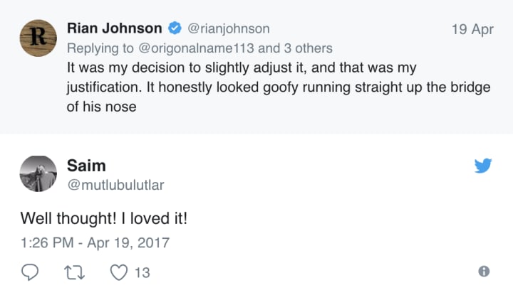
Task: Open the tweet info icon
Action: (484, 272)
